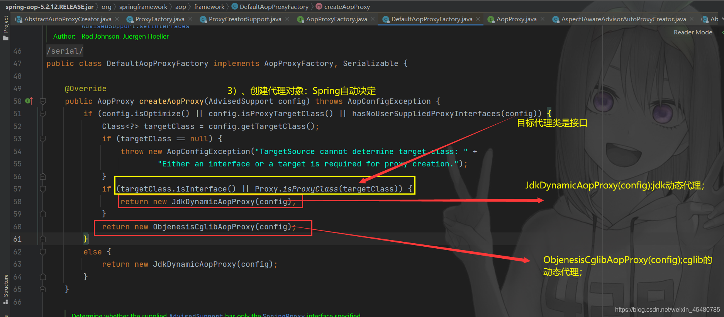Viewport: 724px width, 317px height.
Task: Click hasNoUserSuppliedProxyInterfaces on line 51
Action: [426, 114]
